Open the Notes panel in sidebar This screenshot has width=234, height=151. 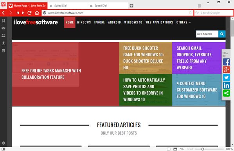click(4, 51)
